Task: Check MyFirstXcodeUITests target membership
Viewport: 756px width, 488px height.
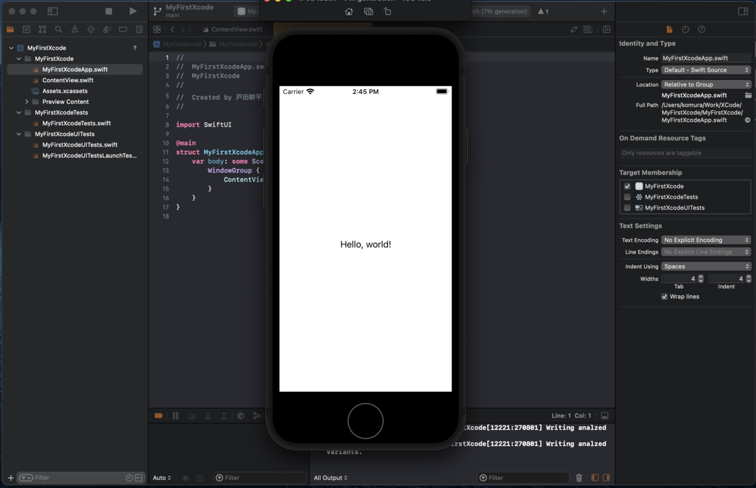Action: (x=627, y=208)
